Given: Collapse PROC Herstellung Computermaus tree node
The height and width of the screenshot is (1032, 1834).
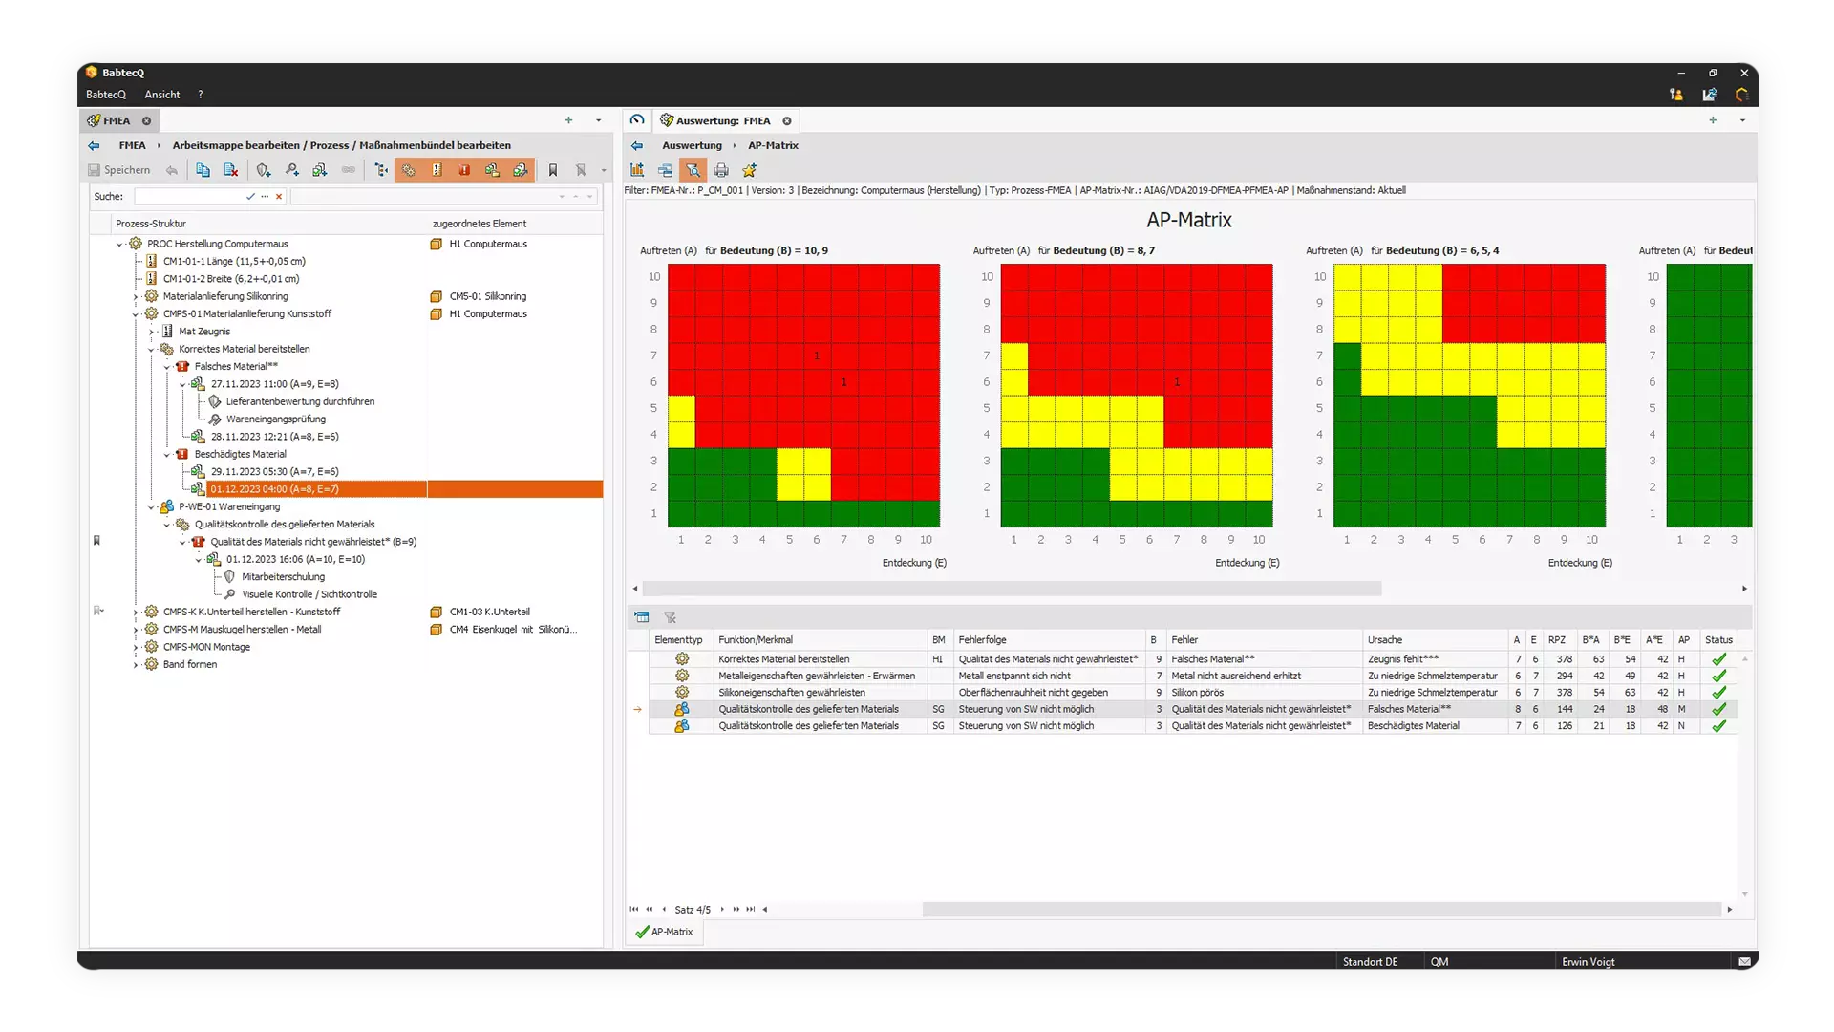Looking at the screenshot, I should pyautogui.click(x=119, y=245).
